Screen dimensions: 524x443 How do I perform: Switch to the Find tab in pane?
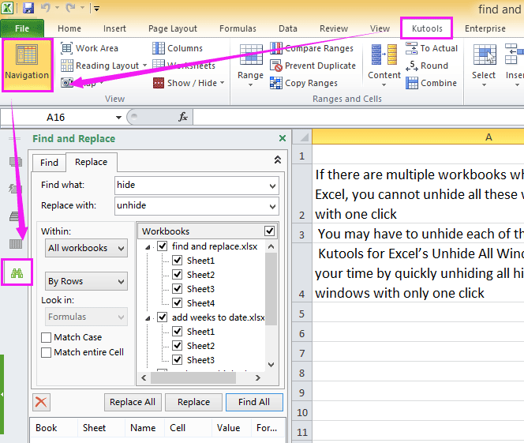pos(49,163)
